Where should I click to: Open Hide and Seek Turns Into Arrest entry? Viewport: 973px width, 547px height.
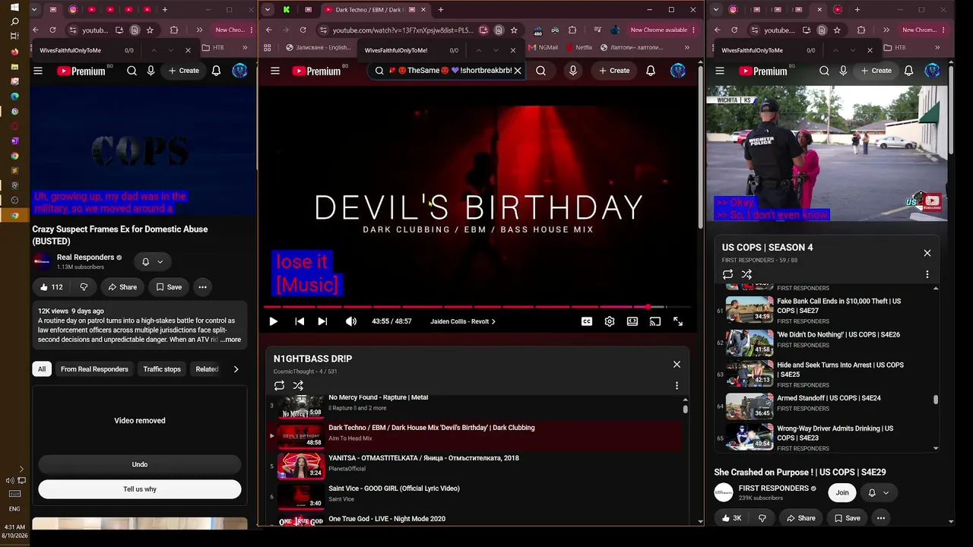pos(823,374)
